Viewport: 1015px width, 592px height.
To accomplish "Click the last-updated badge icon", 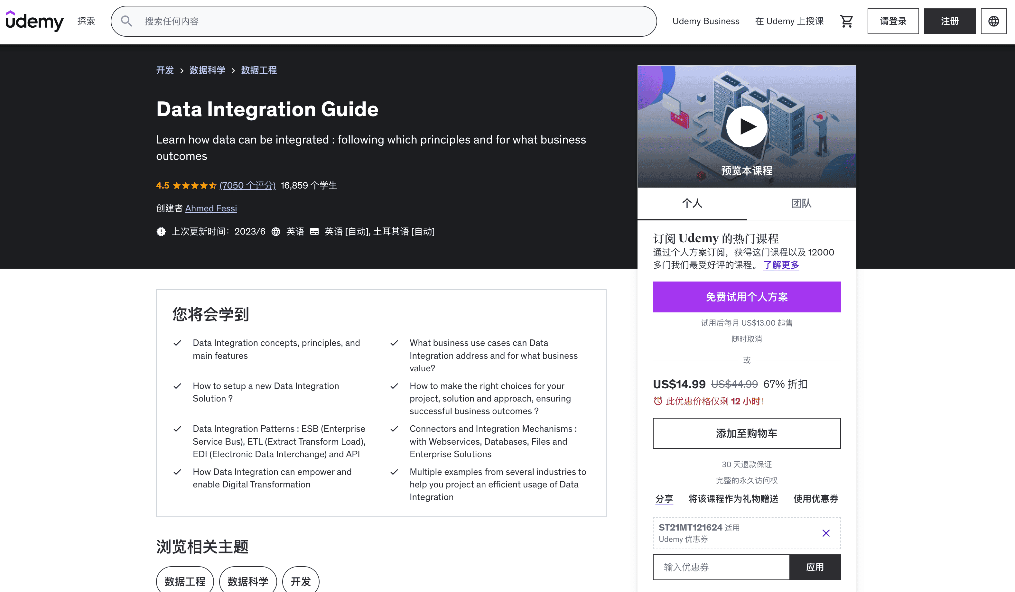I will (161, 232).
